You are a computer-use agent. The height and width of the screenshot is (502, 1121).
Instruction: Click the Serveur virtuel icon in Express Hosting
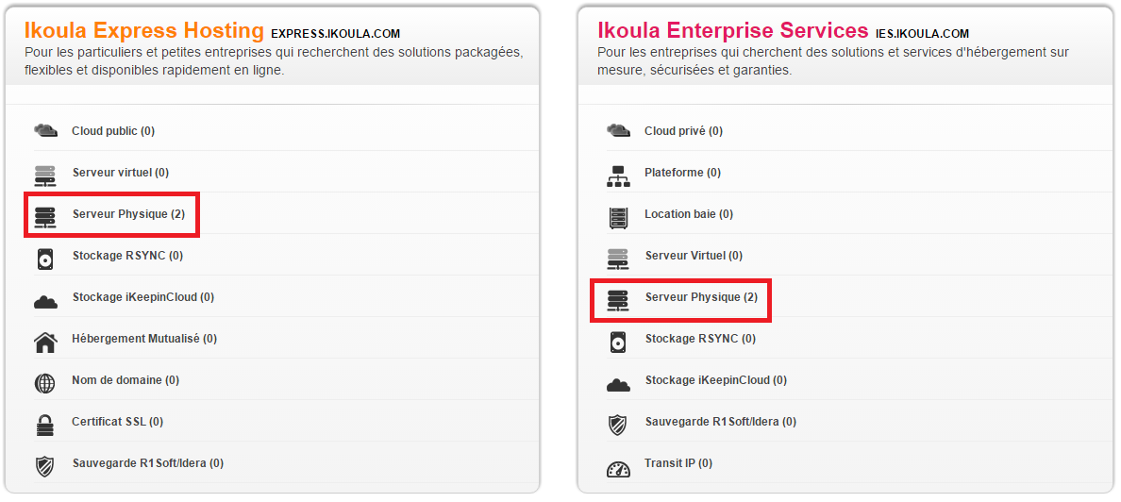click(45, 174)
